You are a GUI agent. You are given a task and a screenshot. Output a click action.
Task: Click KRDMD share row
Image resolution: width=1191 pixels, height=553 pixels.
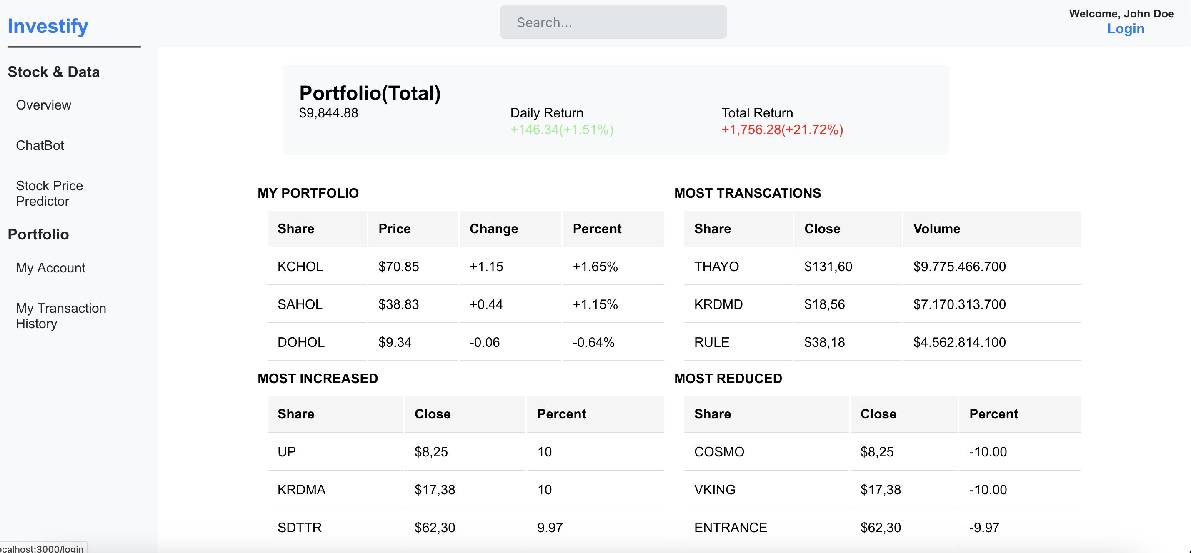(x=718, y=304)
